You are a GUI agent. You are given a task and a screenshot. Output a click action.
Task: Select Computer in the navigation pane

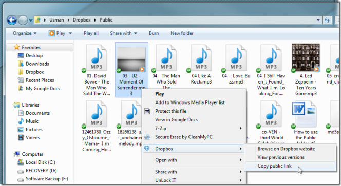pos(32,154)
